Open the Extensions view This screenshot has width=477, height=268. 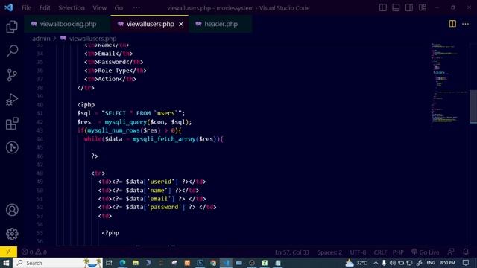(12, 124)
